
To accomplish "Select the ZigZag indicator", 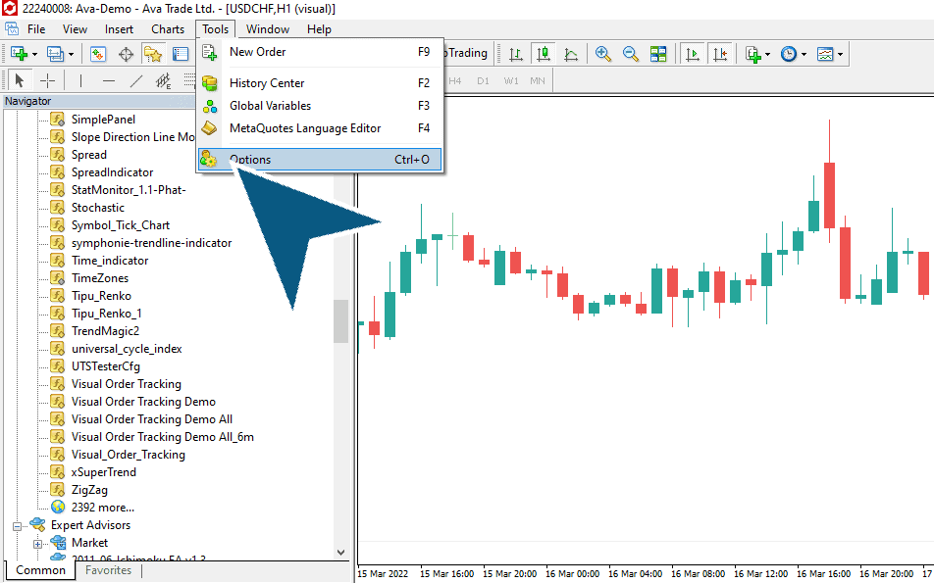I will coord(89,490).
